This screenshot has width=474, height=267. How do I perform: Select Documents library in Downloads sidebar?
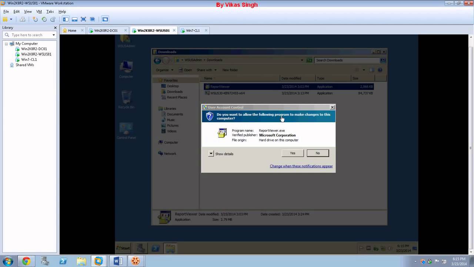tap(175, 114)
